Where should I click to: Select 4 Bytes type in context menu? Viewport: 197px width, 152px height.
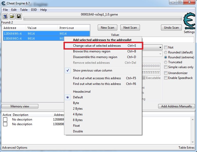click(x=103, y=114)
